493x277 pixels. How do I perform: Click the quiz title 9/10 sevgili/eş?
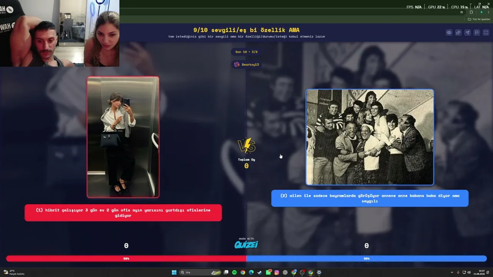246,30
